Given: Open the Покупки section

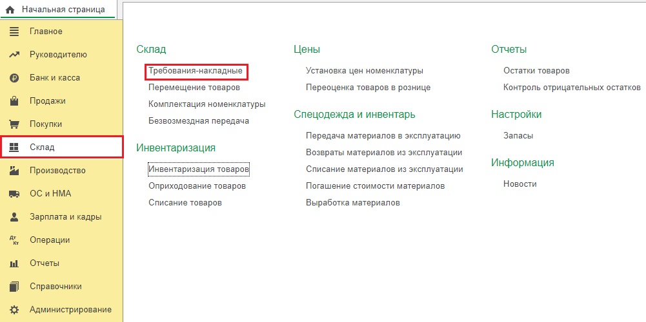Looking at the screenshot, I should click(61, 124).
